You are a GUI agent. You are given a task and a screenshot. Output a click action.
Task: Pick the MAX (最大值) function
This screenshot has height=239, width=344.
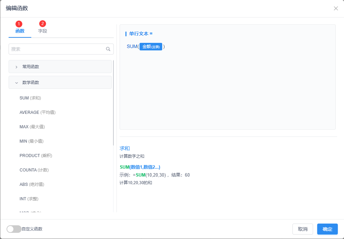32,127
